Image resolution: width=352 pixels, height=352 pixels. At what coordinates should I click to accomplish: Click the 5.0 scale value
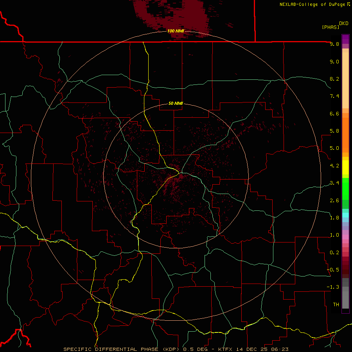(x=334, y=148)
